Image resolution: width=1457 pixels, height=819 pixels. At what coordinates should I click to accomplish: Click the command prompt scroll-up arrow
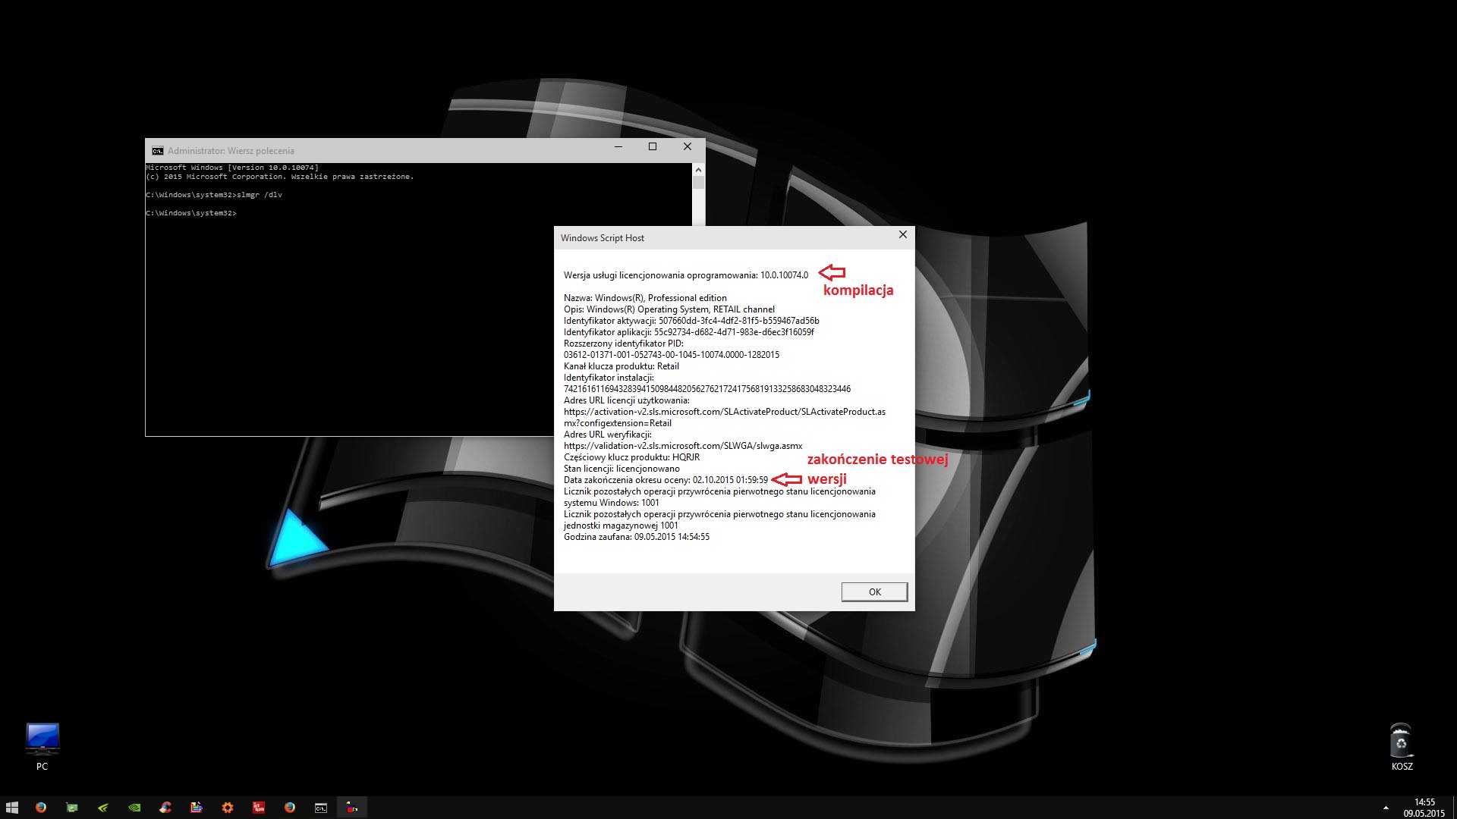tap(698, 170)
